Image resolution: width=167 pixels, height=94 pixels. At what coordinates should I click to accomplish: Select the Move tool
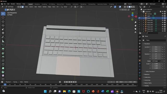coord(3,22)
